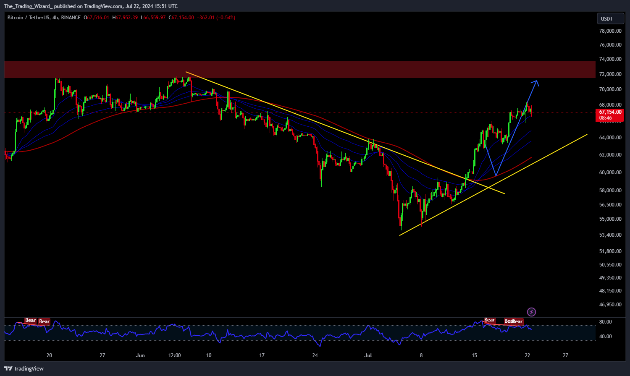The image size is (630, 376).
Task: Click the 74,000.00 price axis label
Action: [610, 59]
